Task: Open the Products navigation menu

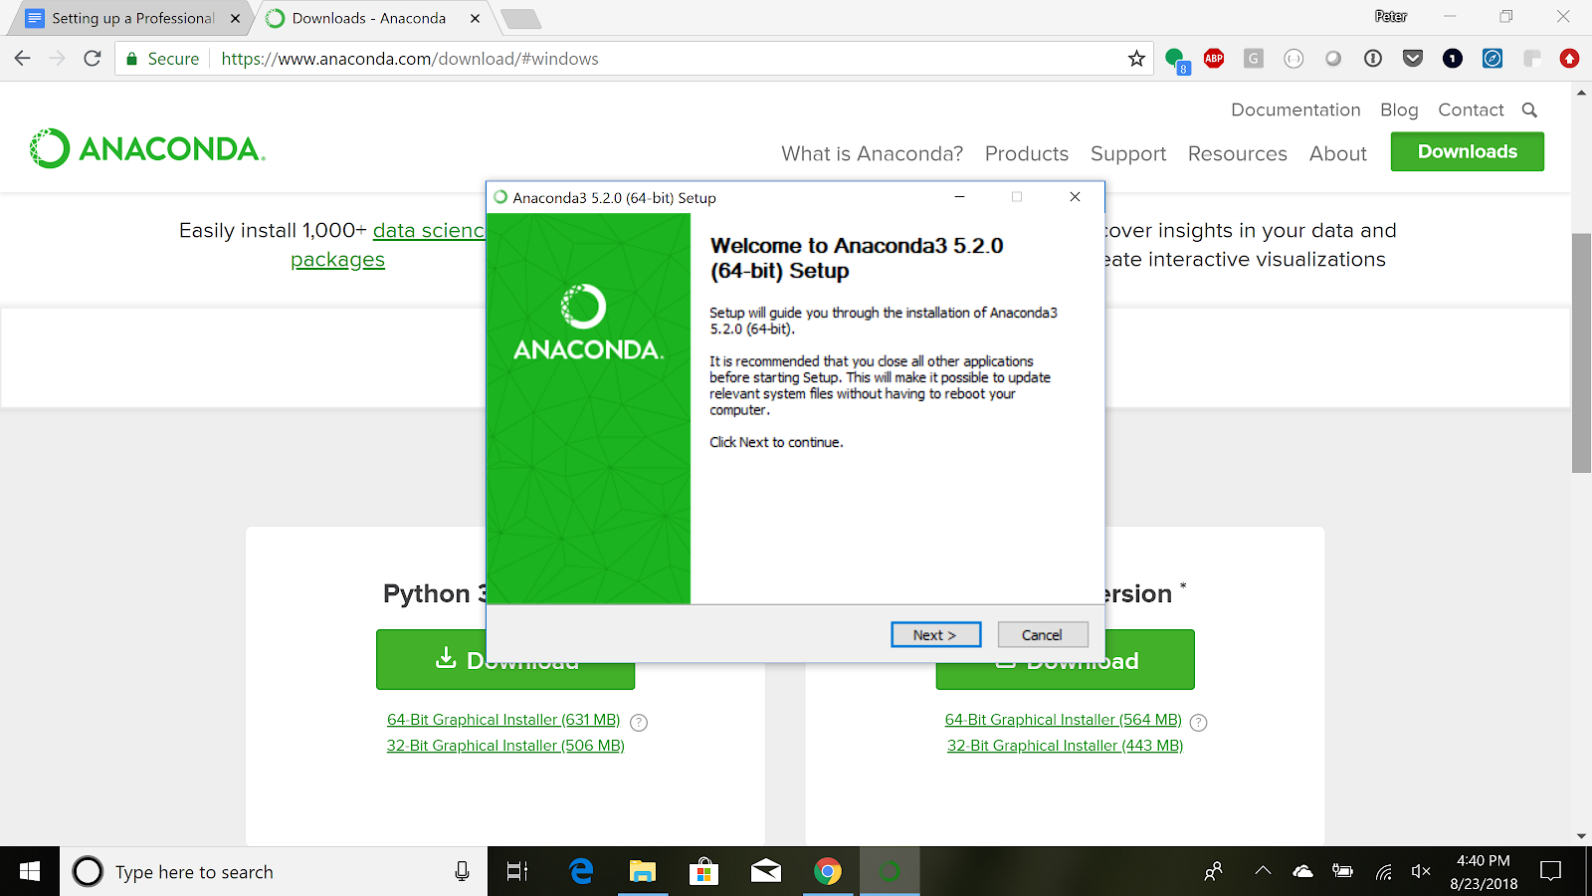Action: pyautogui.click(x=1027, y=154)
